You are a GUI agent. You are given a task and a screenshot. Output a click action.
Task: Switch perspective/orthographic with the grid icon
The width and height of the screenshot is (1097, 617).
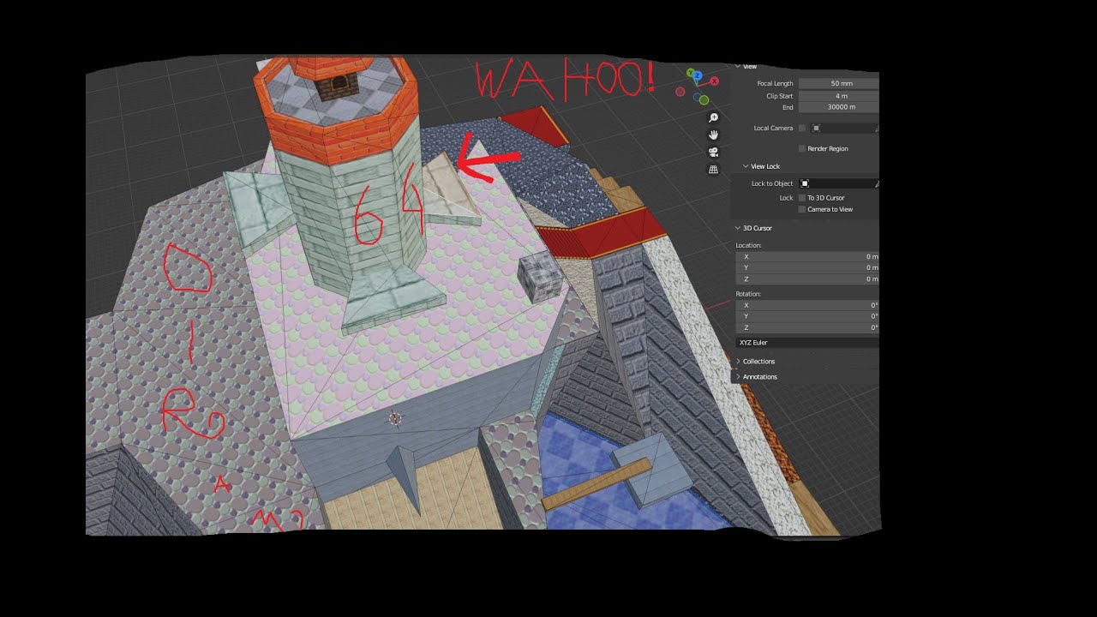coord(713,170)
